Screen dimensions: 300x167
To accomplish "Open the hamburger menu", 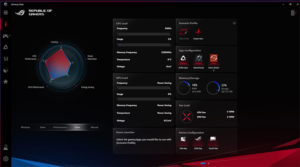I will click(x=6, y=13).
